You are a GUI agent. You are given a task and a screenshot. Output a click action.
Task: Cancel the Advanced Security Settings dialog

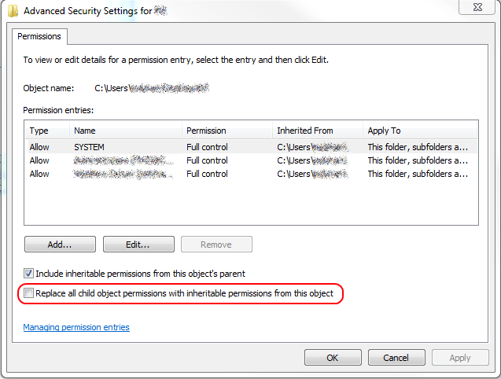pyautogui.click(x=396, y=358)
